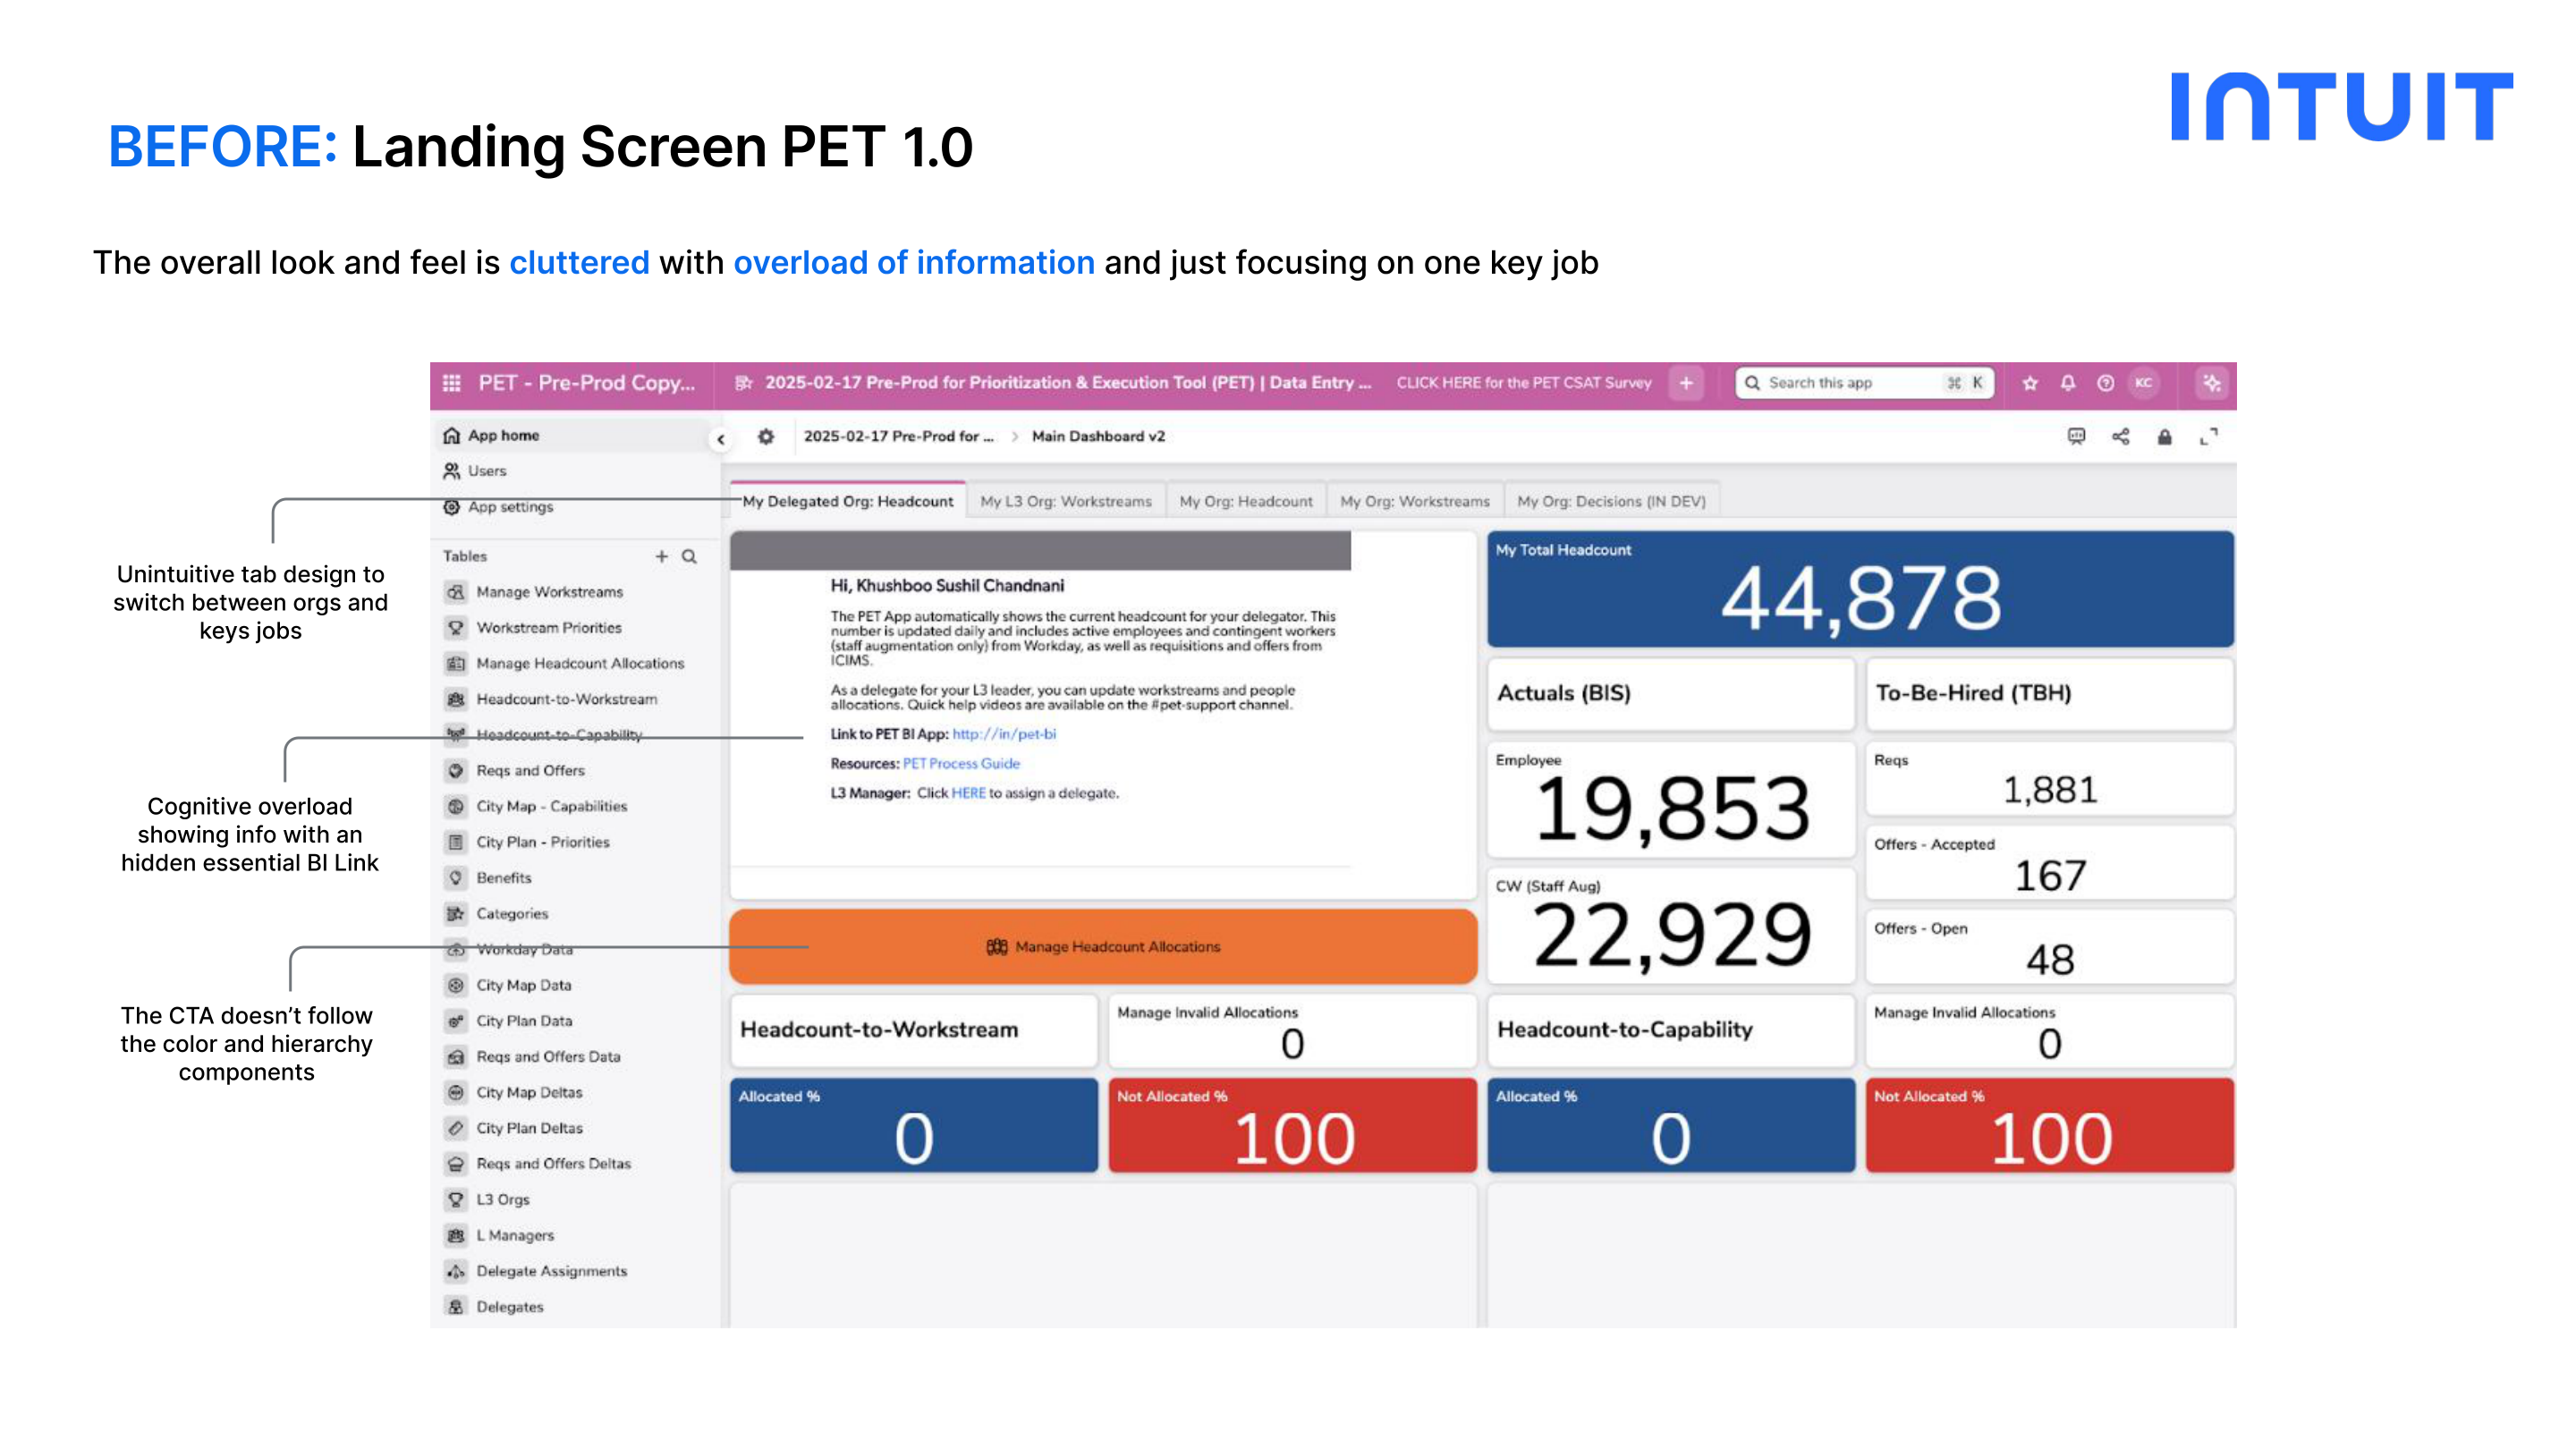This screenshot has height=1449, width=2576.
Task: Switch to My Org: Headcount tab
Action: point(1246,501)
